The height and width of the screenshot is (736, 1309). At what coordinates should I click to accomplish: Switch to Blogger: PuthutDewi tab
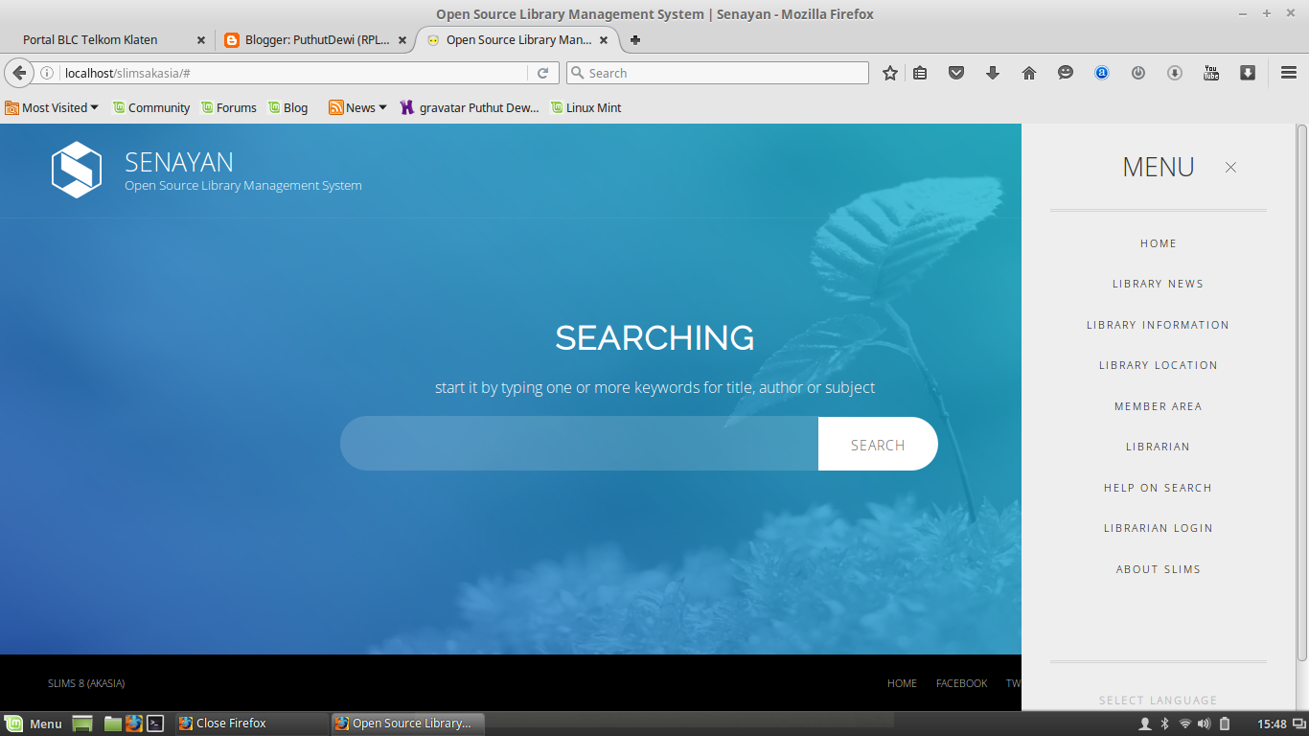tap(316, 40)
